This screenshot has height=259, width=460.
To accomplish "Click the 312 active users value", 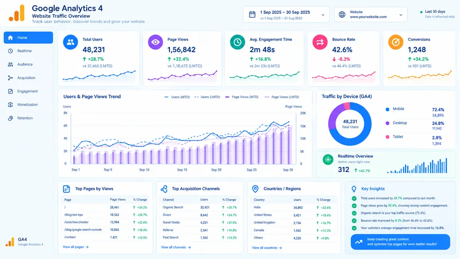I will (343, 170).
